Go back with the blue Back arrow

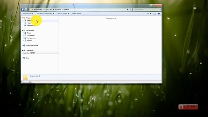(x=23, y=9)
